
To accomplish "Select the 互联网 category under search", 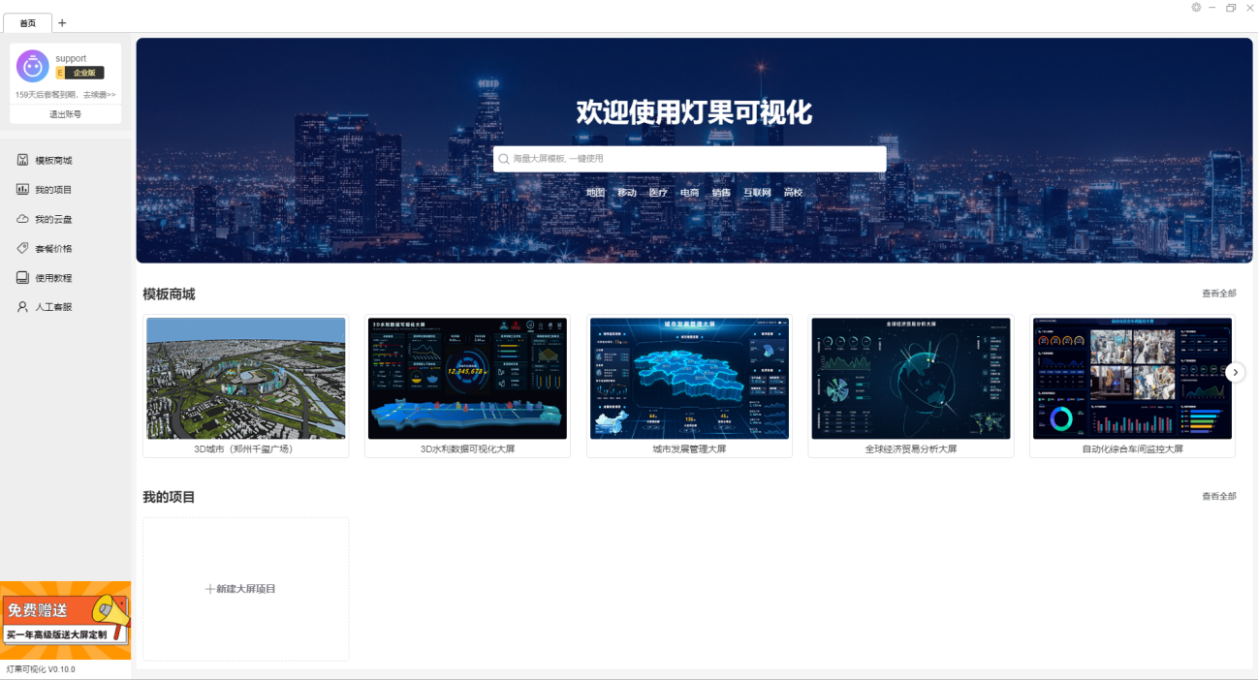I will (x=757, y=193).
